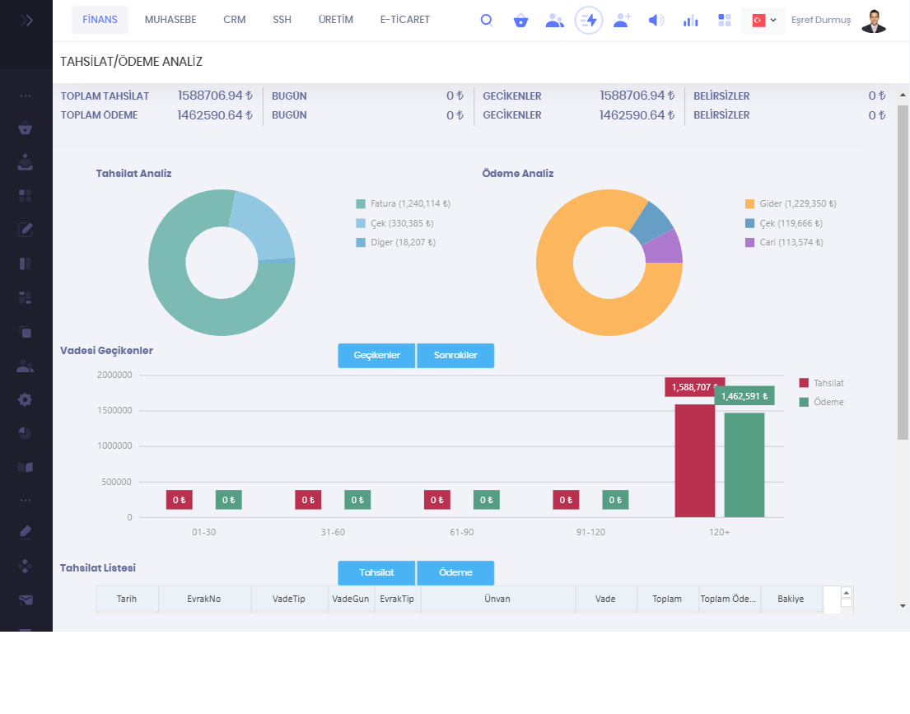Screen dimensions: 910x714
Task: Click the inbox download icon in sidebar
Action: [x=26, y=161]
